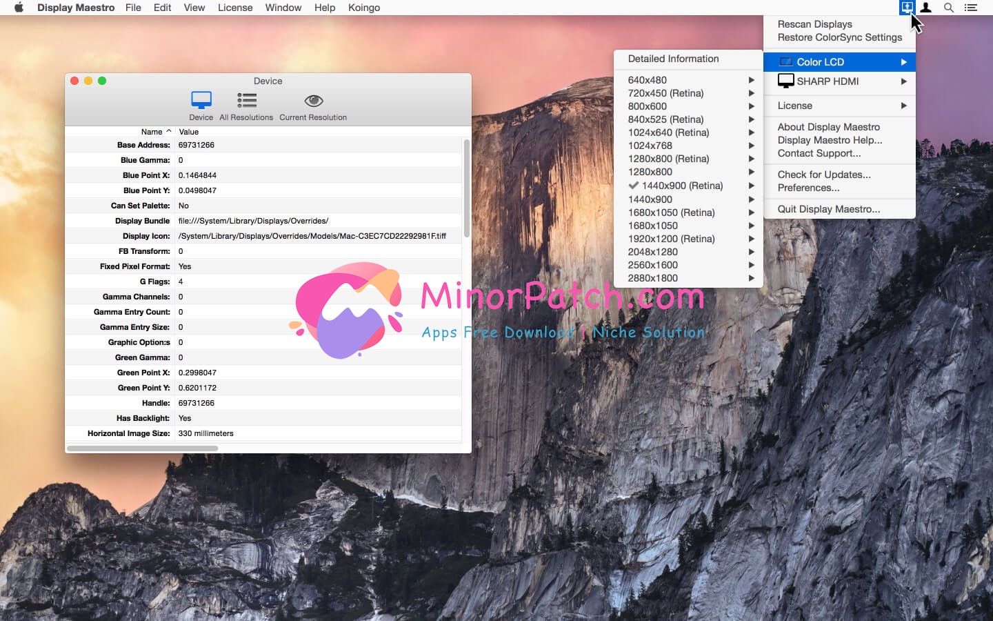The height and width of the screenshot is (621, 993).
Task: Expand the 640x480 submenu arrow
Action: [751, 80]
